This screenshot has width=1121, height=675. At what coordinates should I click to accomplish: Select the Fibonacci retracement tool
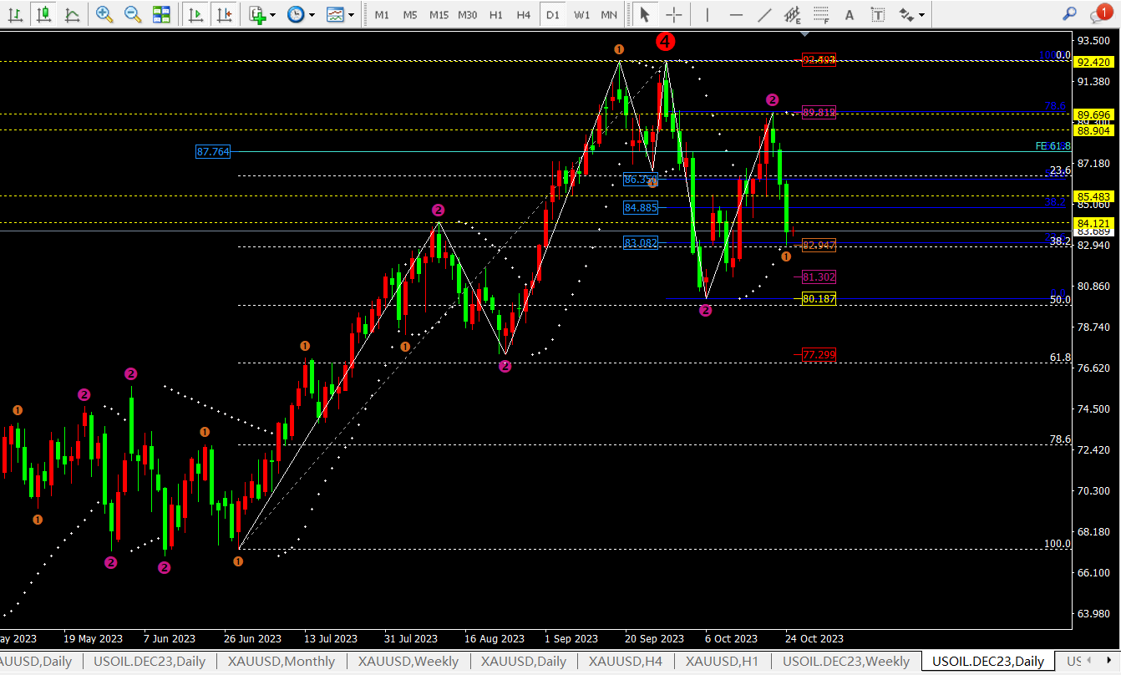[x=822, y=14]
